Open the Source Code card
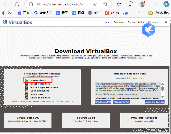Image resolution: width=171 pixels, height=134 pixels. click(86, 120)
